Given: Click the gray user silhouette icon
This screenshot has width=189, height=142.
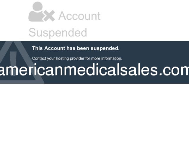Looking at the screenshot, I should [x=36, y=12].
